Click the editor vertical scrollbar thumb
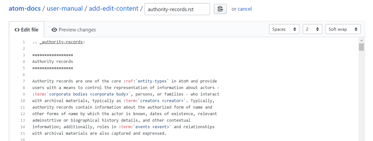Viewport: 373px width, 141px height. (361, 47)
